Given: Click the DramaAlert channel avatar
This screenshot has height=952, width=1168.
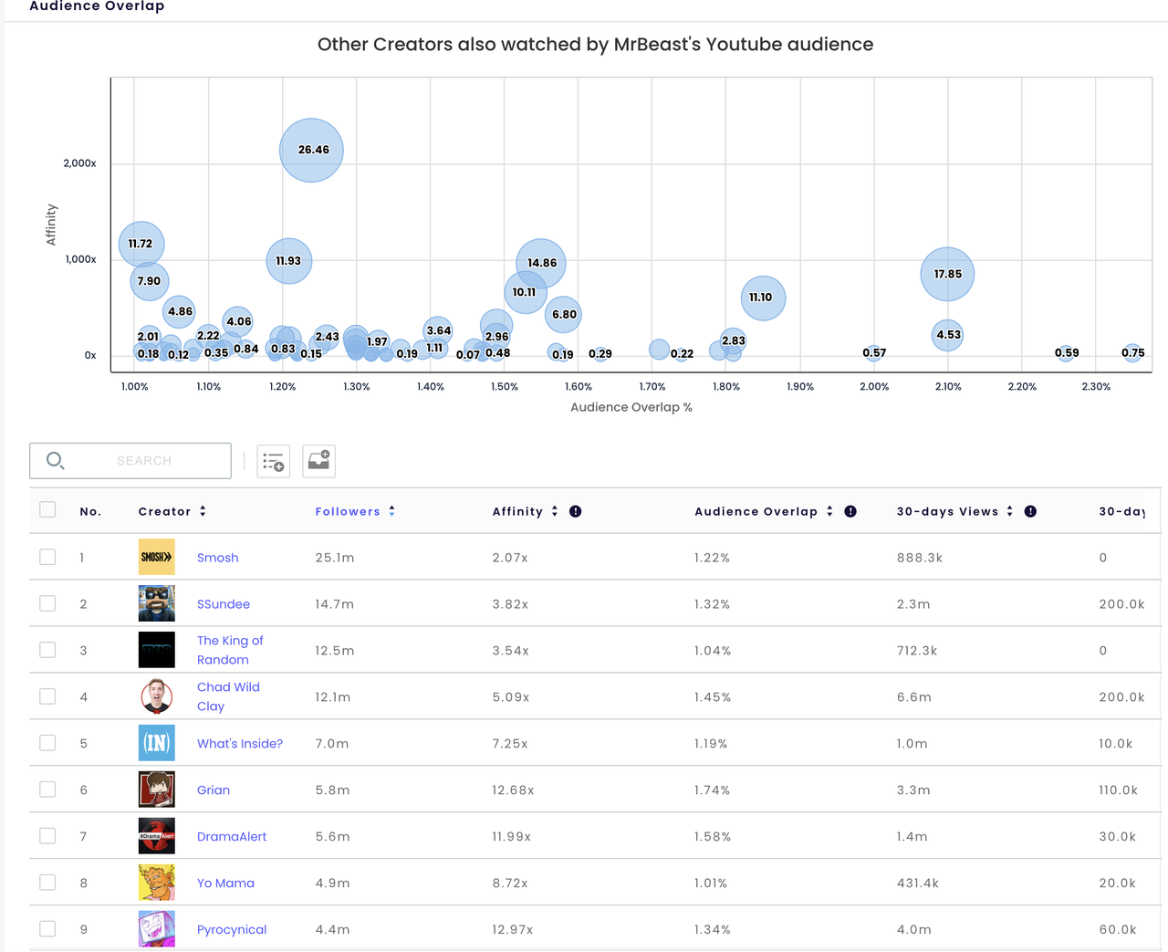Looking at the screenshot, I should pos(157,836).
